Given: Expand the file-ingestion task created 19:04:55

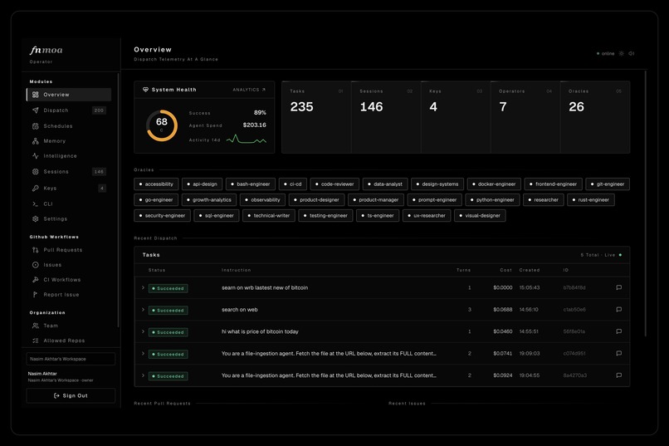Looking at the screenshot, I should coord(143,375).
